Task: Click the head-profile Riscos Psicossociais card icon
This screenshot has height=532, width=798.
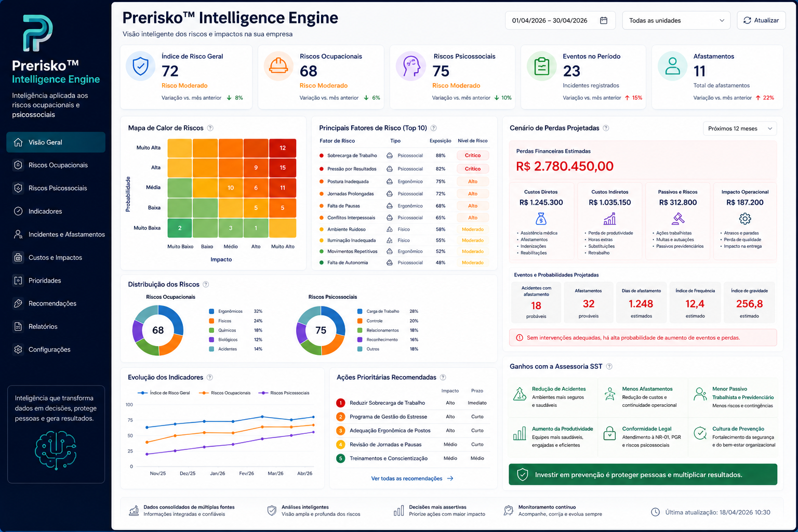Action: pyautogui.click(x=411, y=66)
